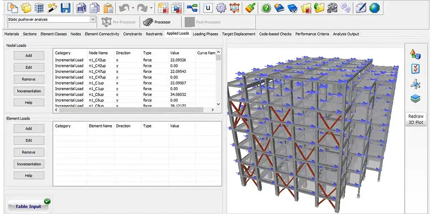The height and width of the screenshot is (214, 432).
Task: Open the Sections tab
Action: [x=30, y=34]
